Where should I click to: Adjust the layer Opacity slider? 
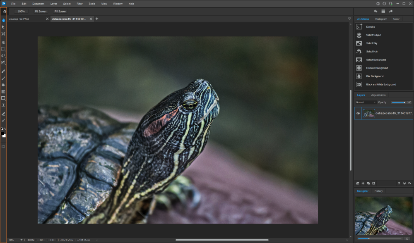398,102
